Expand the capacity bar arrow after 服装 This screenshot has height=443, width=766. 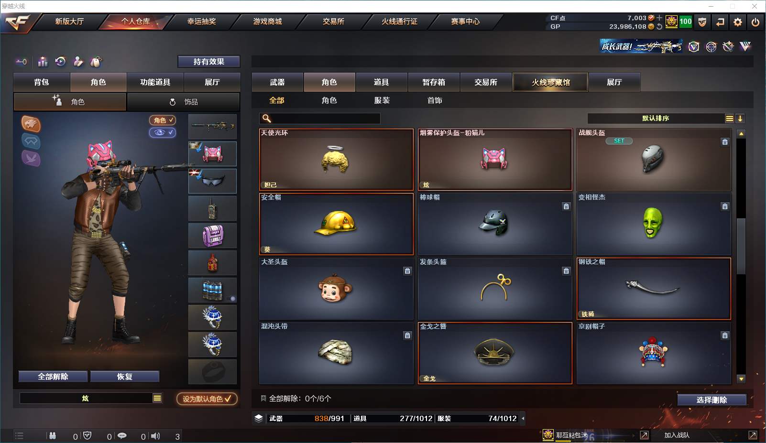pos(523,418)
